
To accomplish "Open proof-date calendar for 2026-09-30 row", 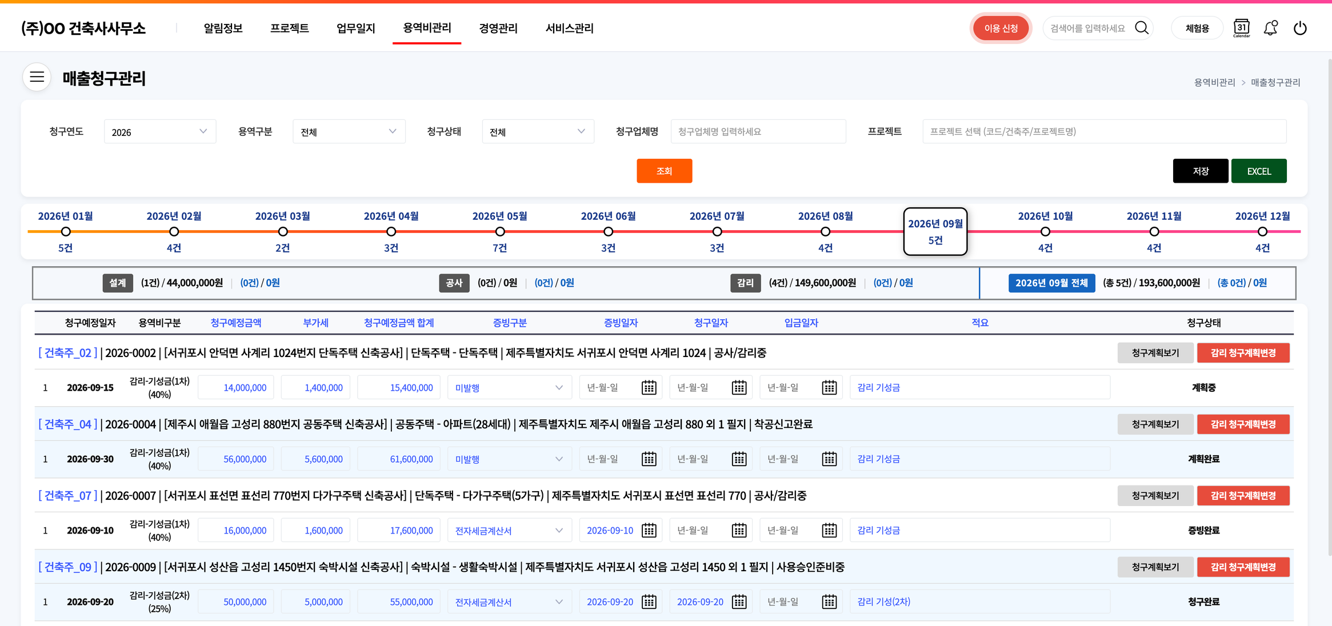I will tap(649, 459).
